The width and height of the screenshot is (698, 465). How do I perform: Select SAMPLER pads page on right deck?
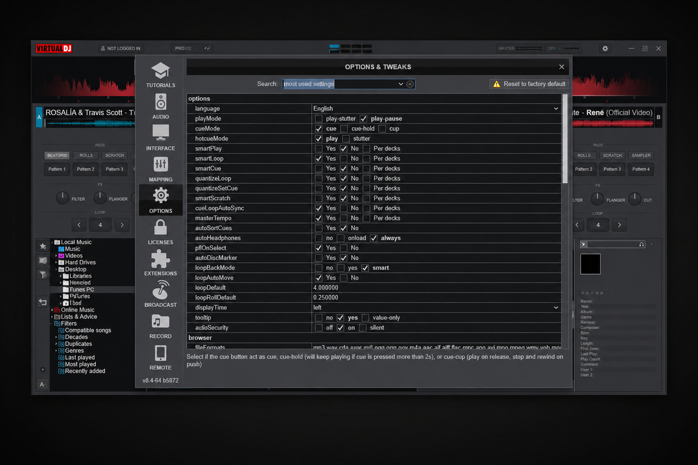641,155
